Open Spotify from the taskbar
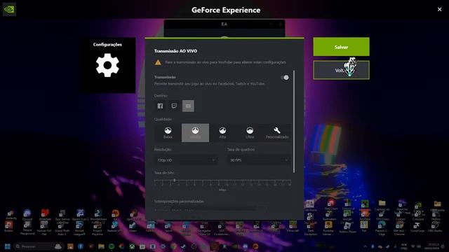The image size is (449, 252). (112, 246)
